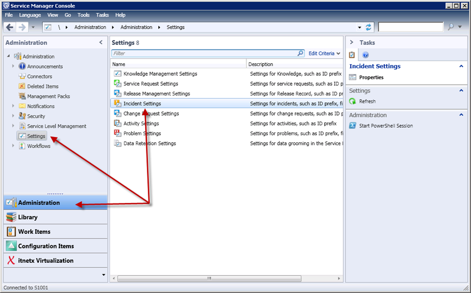Open Properties for Incident Settings

[371, 77]
